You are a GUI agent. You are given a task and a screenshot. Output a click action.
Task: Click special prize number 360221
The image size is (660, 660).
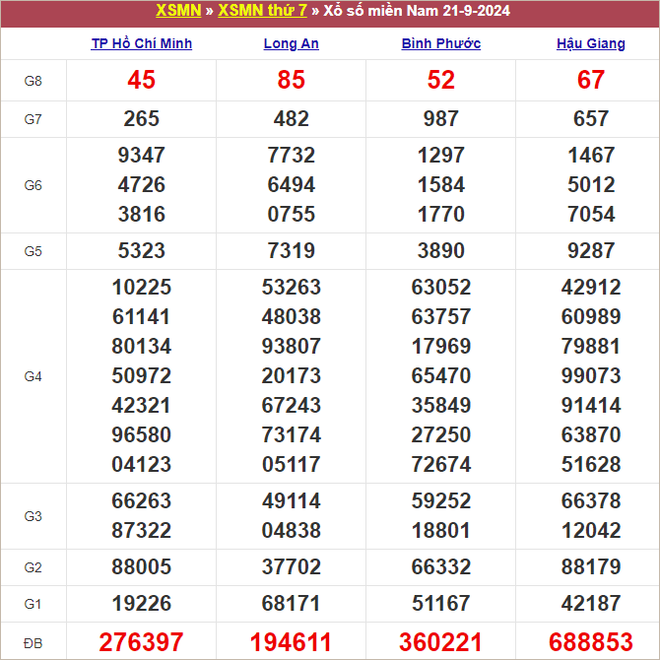click(441, 642)
